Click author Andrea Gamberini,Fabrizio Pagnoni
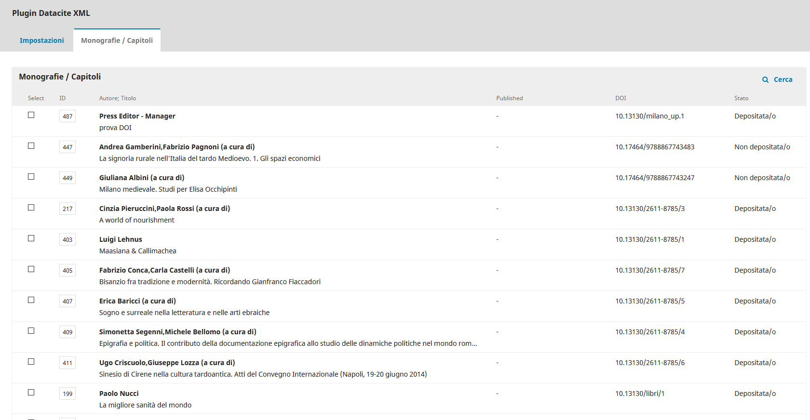The height and width of the screenshot is (420, 810). [177, 147]
